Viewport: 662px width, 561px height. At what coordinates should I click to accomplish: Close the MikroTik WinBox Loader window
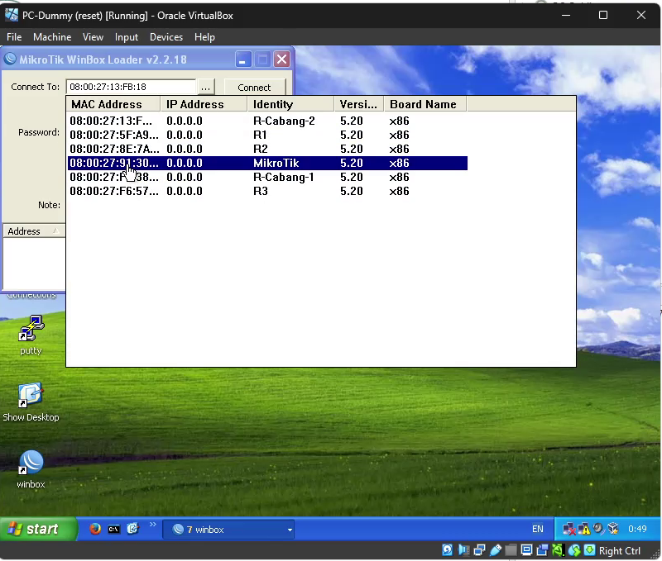pyautogui.click(x=281, y=59)
